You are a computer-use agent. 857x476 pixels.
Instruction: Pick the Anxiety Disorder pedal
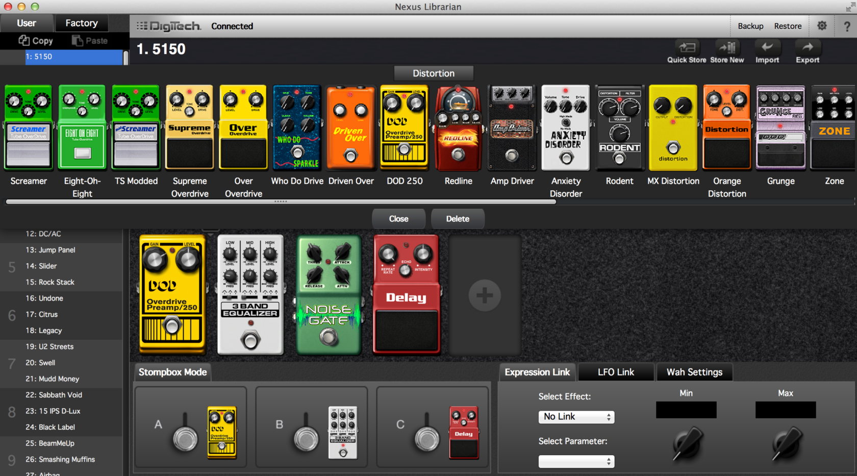(x=566, y=128)
